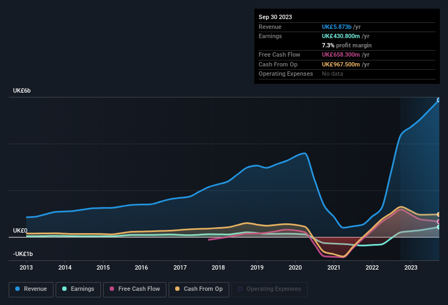
Task: Click the UK£5.873b revenue value in tooltip
Action: 336,27
